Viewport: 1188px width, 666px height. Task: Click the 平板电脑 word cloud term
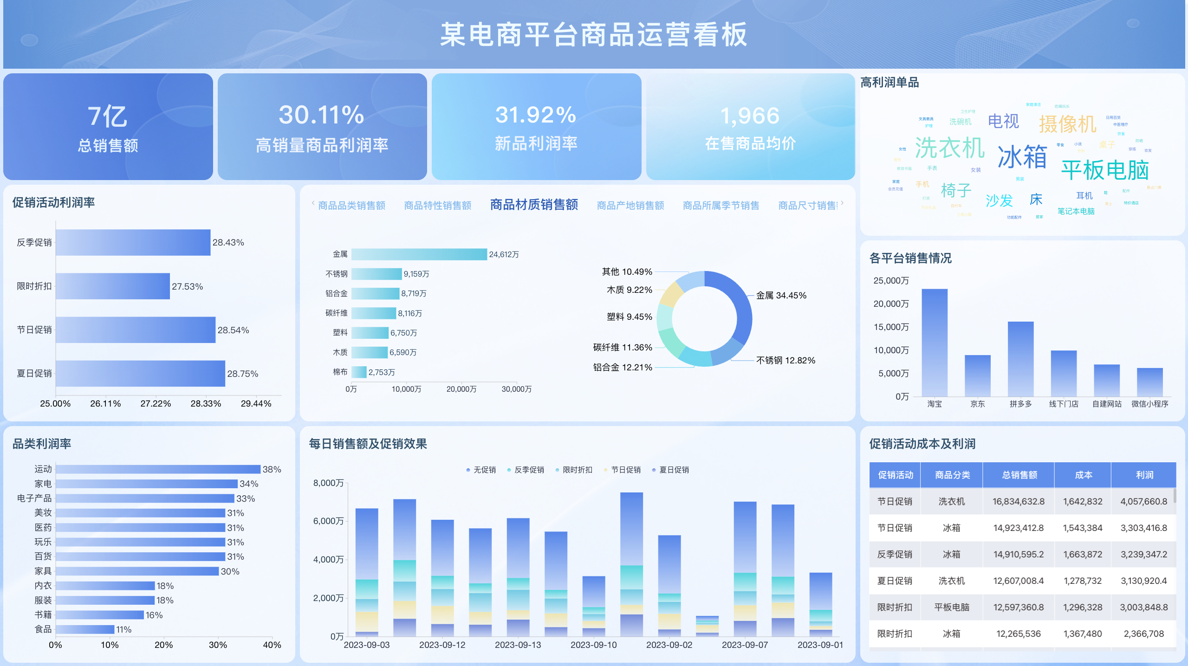[1104, 170]
